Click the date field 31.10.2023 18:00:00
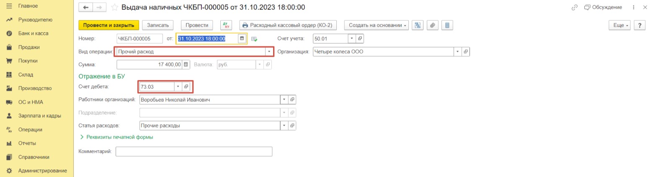Viewport: 653px width, 177px height. coord(207,38)
